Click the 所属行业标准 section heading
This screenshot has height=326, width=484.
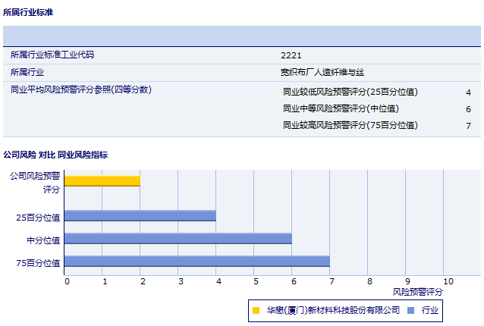coord(28,13)
